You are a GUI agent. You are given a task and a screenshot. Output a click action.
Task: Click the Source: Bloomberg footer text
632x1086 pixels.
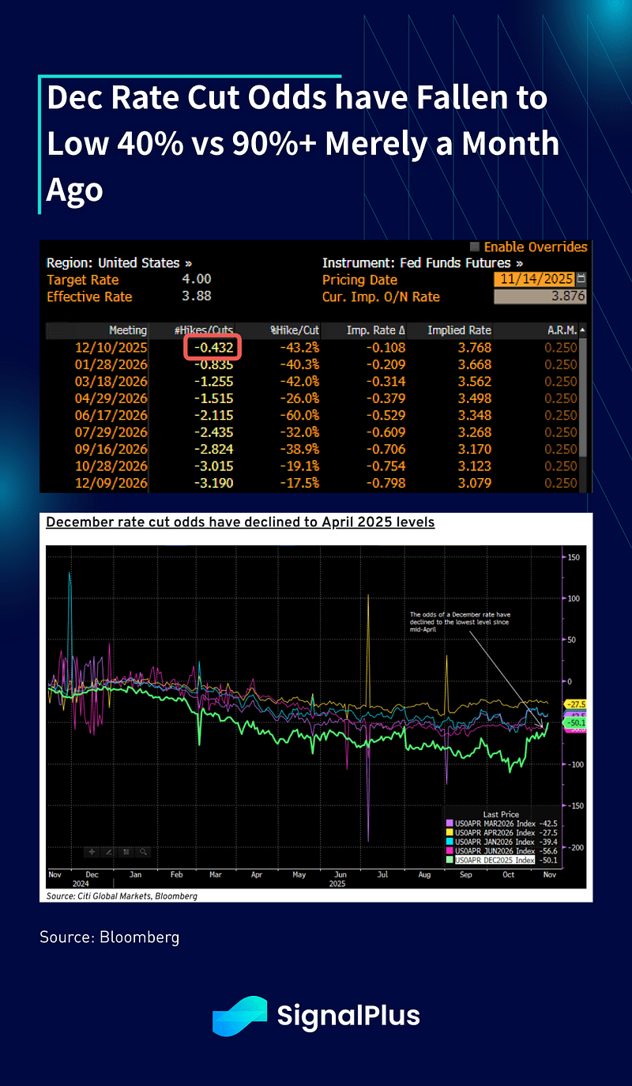(110, 937)
